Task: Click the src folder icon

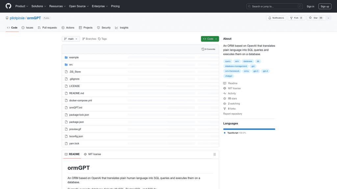Action: [x=66, y=65]
